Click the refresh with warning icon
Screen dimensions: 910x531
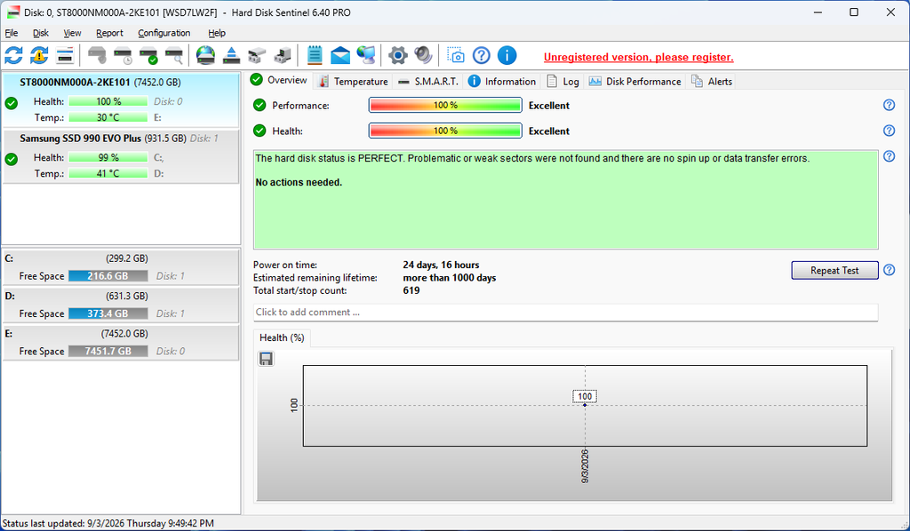tap(39, 56)
